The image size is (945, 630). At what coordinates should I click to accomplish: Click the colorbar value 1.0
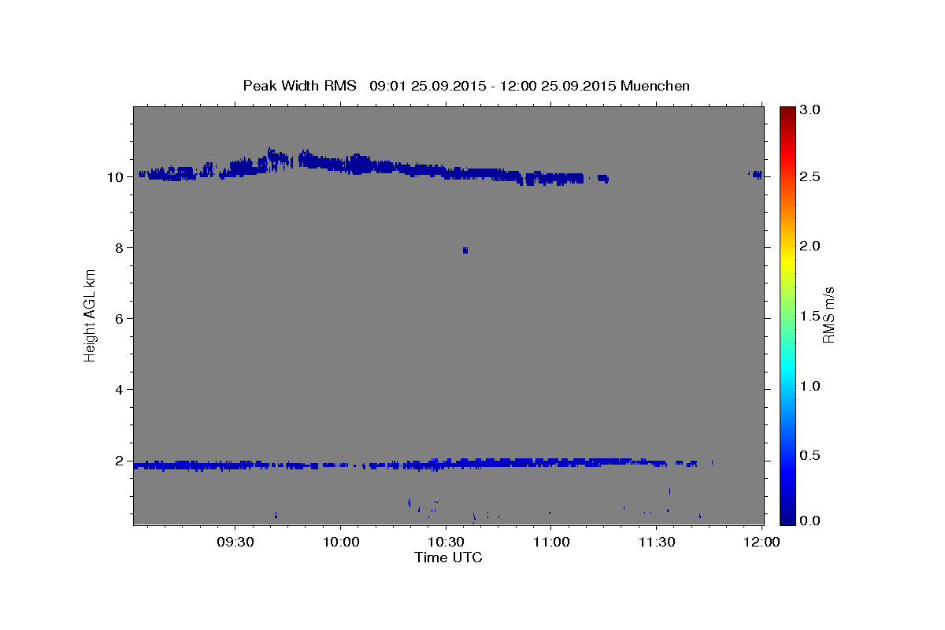click(810, 386)
